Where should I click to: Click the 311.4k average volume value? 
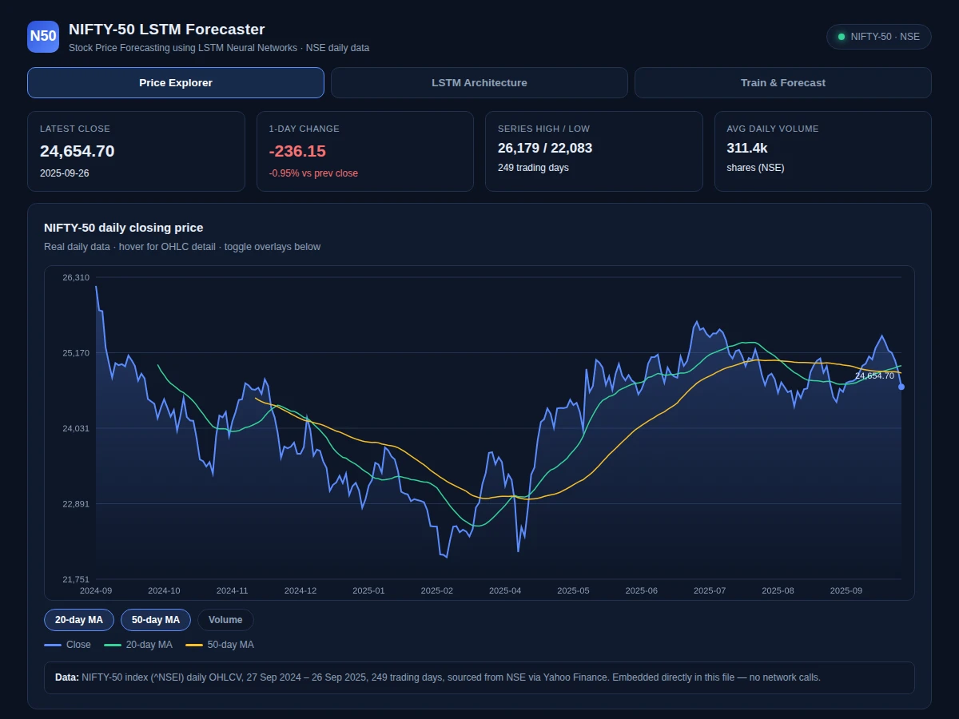(x=747, y=148)
